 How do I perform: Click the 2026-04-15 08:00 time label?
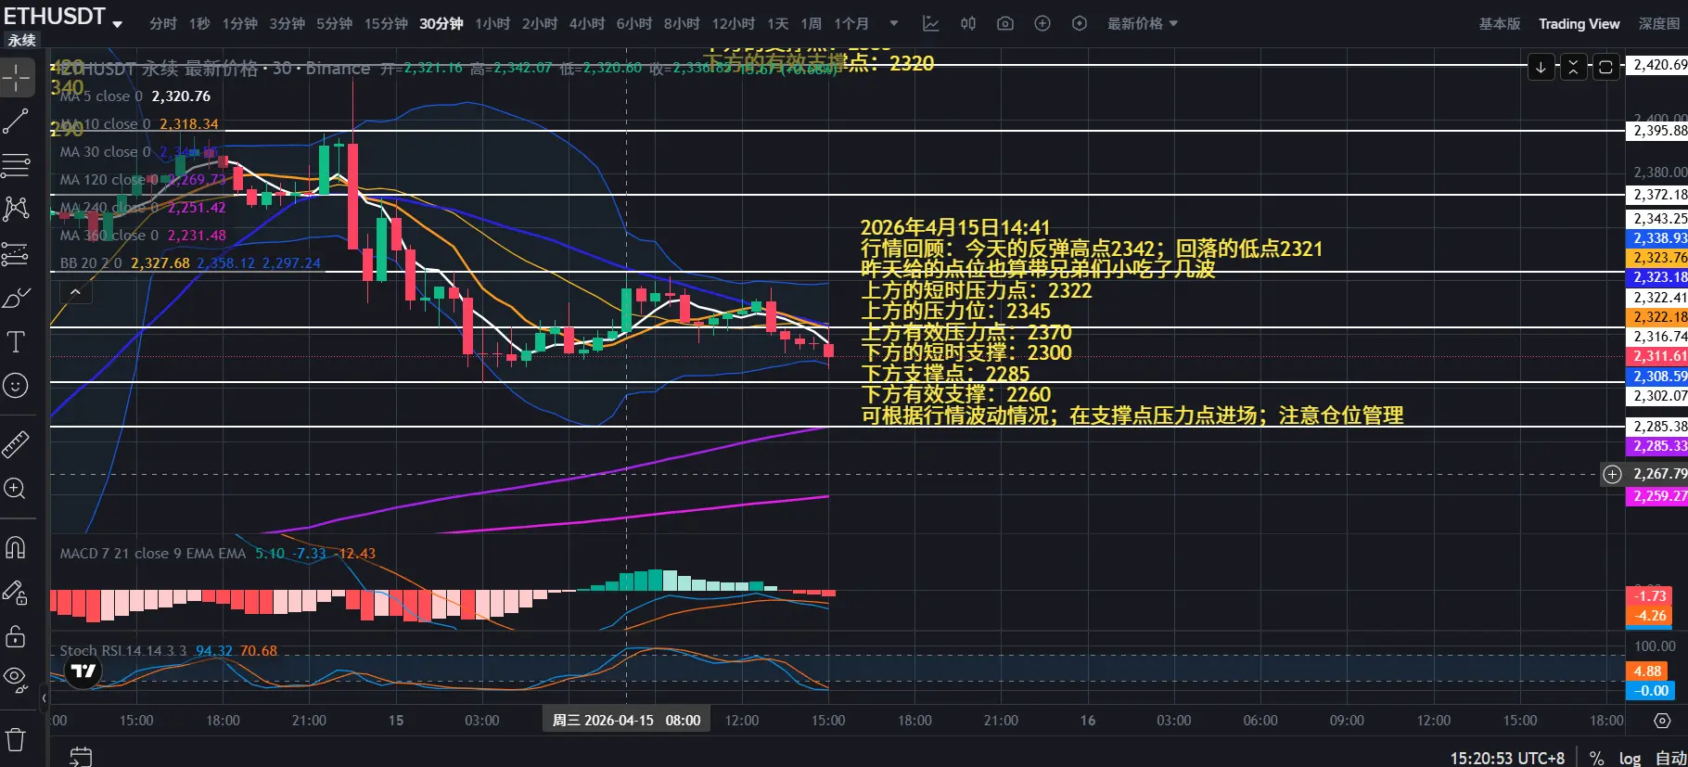click(627, 721)
